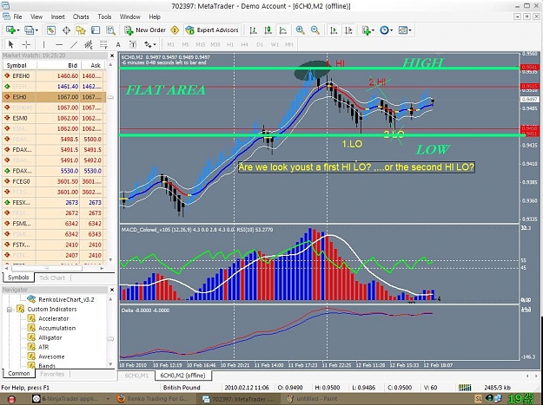The width and height of the screenshot is (543, 405).
Task: Click the Symbol column header
Action: [x=20, y=65]
